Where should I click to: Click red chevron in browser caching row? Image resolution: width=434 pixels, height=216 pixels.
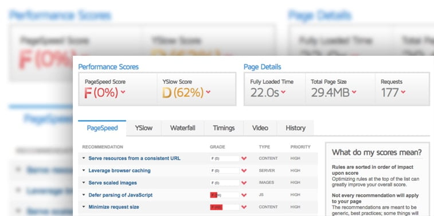click(x=244, y=171)
